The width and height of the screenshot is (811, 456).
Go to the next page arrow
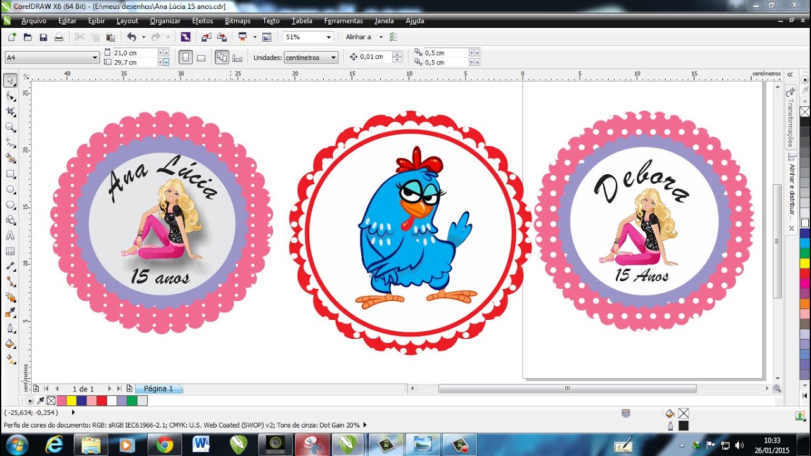(109, 389)
